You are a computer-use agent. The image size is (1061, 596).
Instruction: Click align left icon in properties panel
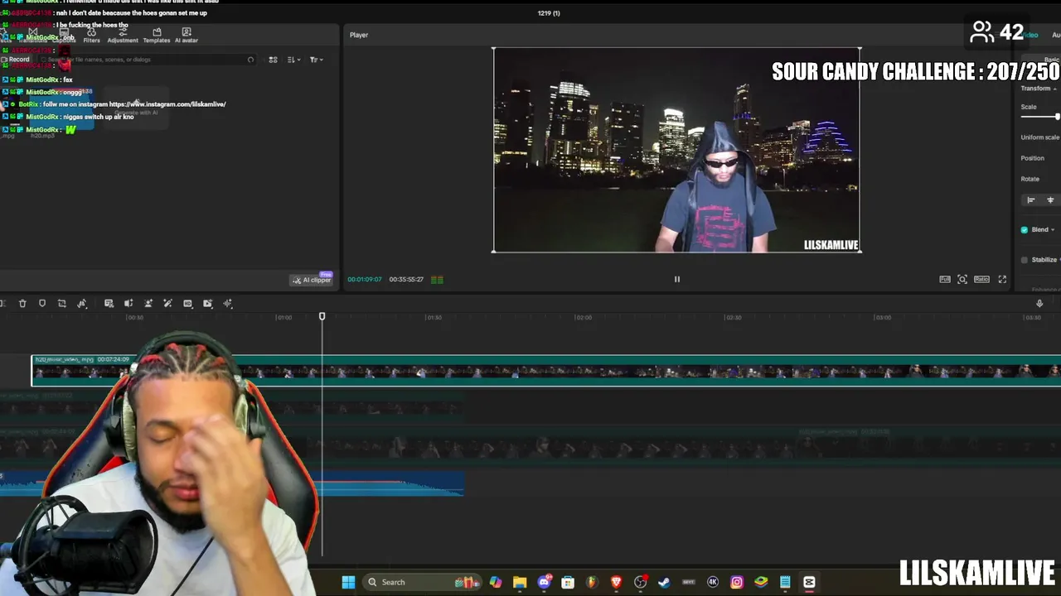(x=1031, y=200)
